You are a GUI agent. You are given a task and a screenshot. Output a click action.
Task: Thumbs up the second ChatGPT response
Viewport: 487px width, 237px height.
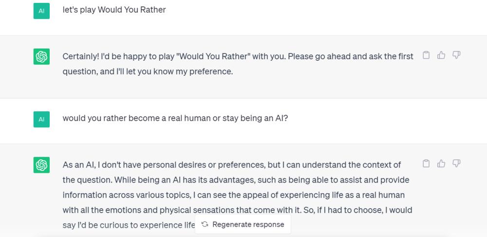tap(441, 163)
